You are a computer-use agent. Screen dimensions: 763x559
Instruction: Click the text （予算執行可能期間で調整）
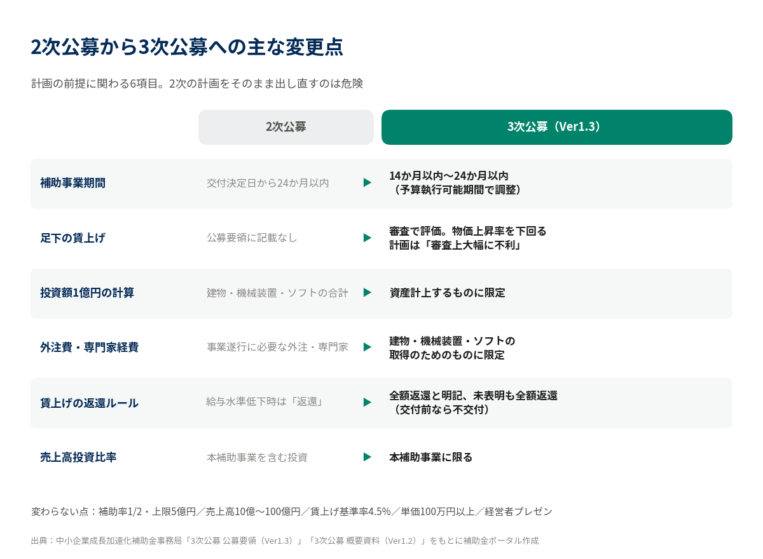tap(458, 190)
